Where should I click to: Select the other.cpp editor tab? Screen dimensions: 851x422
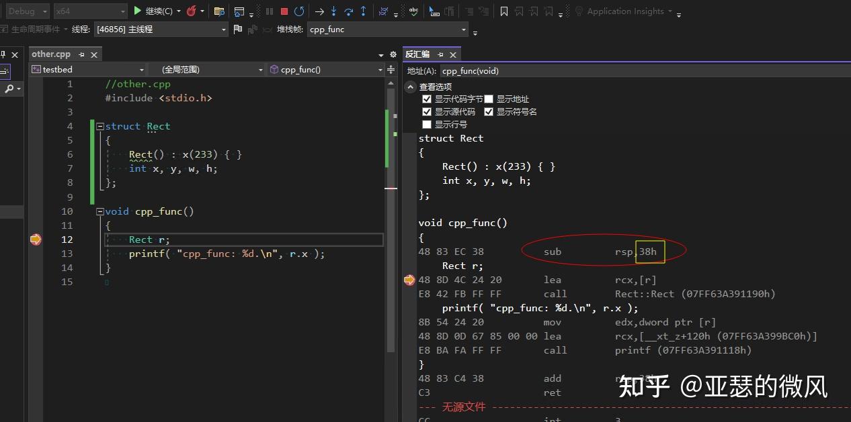(x=52, y=54)
